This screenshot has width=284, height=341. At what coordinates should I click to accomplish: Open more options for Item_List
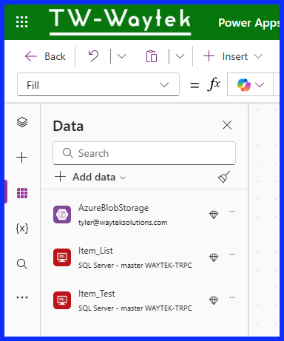(x=232, y=254)
